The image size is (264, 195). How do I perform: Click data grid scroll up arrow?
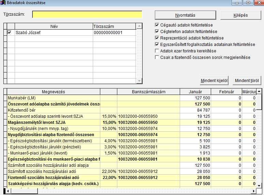point(259,91)
